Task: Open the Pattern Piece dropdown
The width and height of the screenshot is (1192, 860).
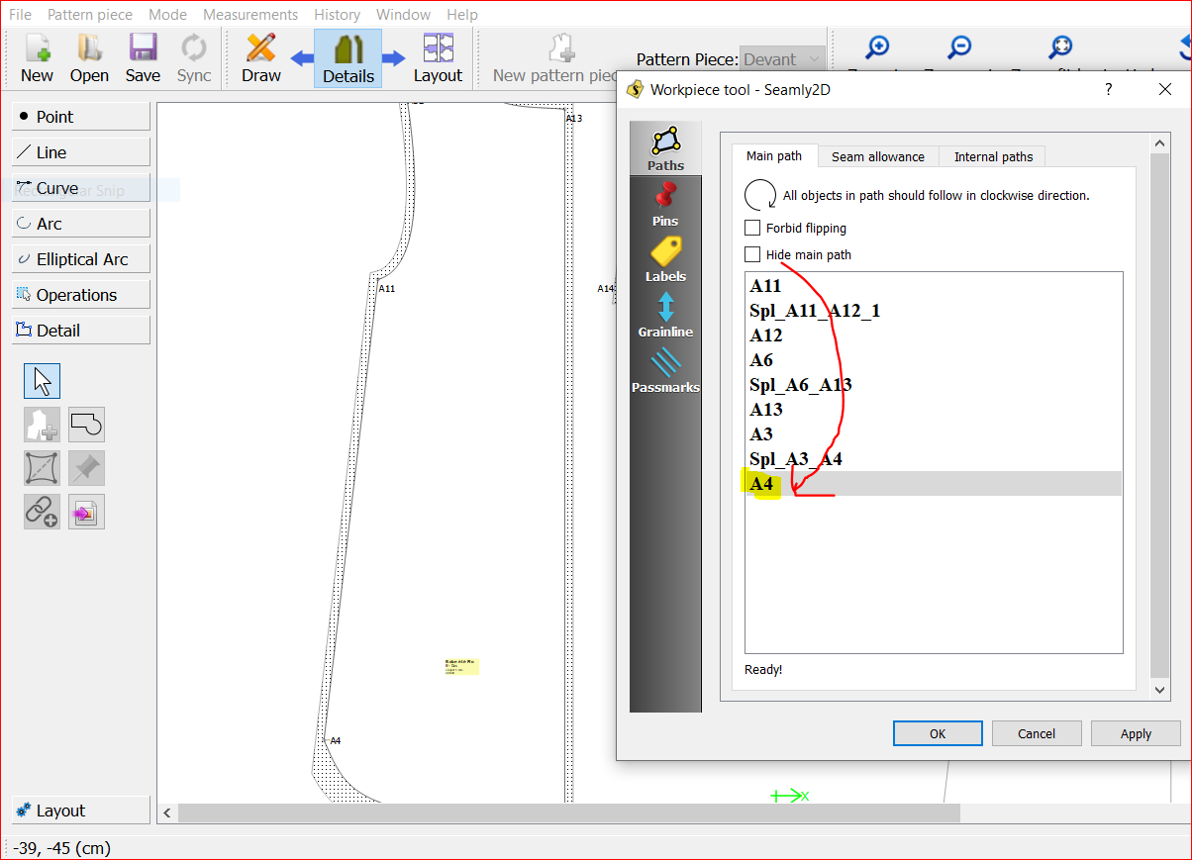Action: coord(782,59)
